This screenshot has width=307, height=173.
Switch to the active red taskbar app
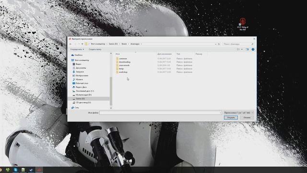(x=39, y=170)
